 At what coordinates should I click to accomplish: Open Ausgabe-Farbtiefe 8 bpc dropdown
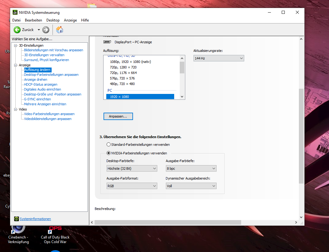[x=191, y=169]
